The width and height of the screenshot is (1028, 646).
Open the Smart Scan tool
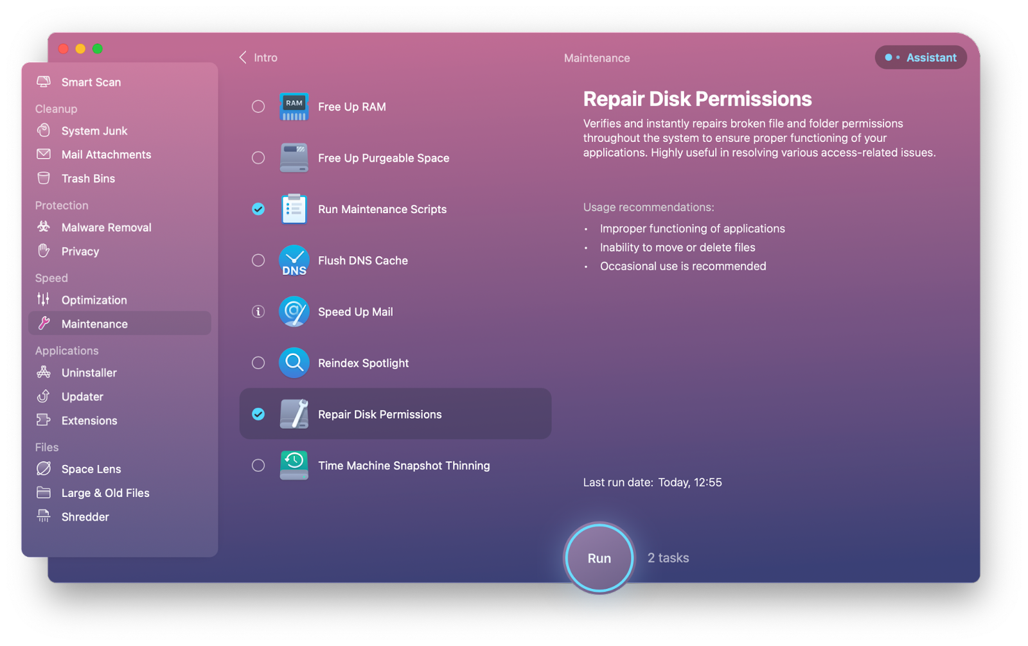(90, 82)
